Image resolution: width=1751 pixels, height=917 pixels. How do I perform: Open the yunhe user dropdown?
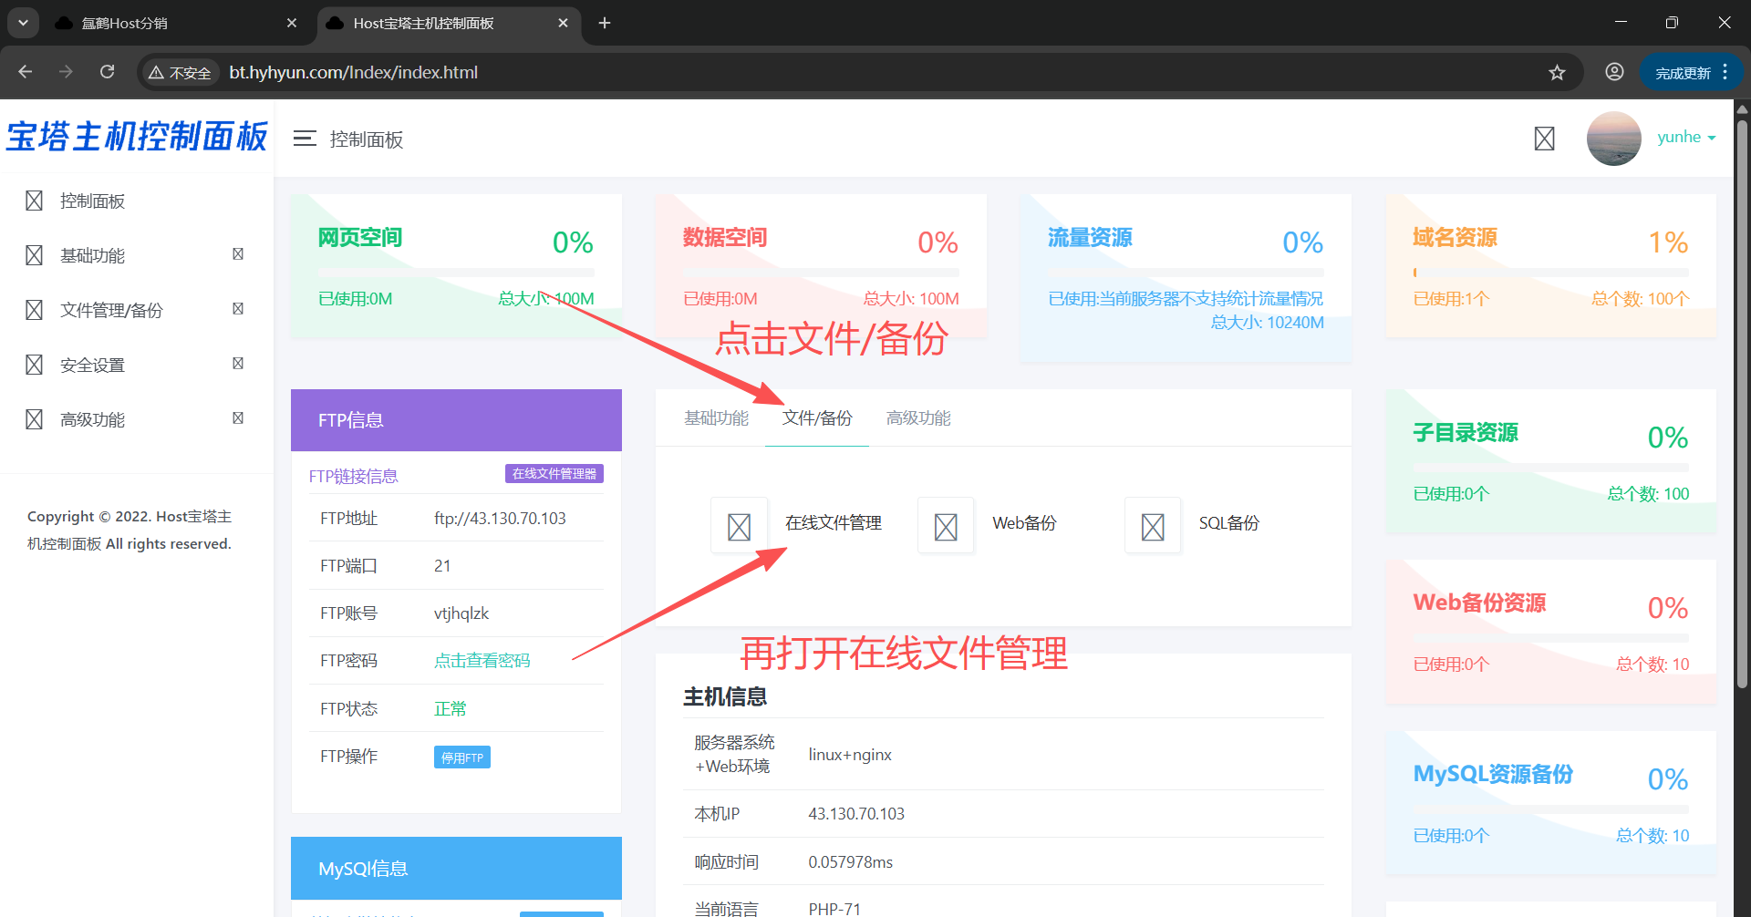[x=1686, y=138]
